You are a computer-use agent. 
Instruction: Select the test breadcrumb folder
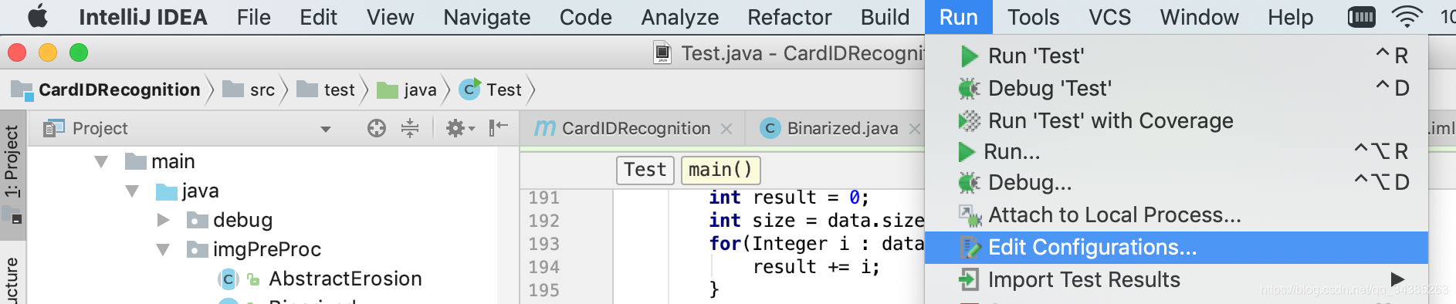tap(326, 90)
